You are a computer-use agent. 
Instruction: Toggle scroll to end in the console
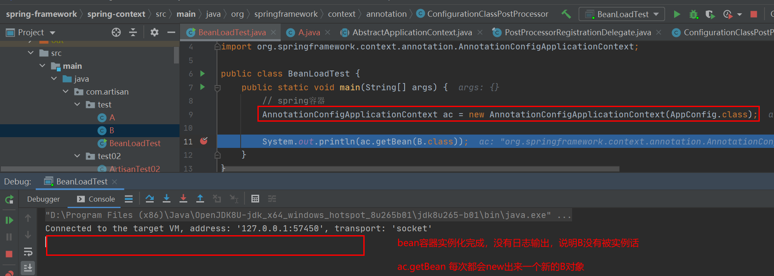pos(28,268)
